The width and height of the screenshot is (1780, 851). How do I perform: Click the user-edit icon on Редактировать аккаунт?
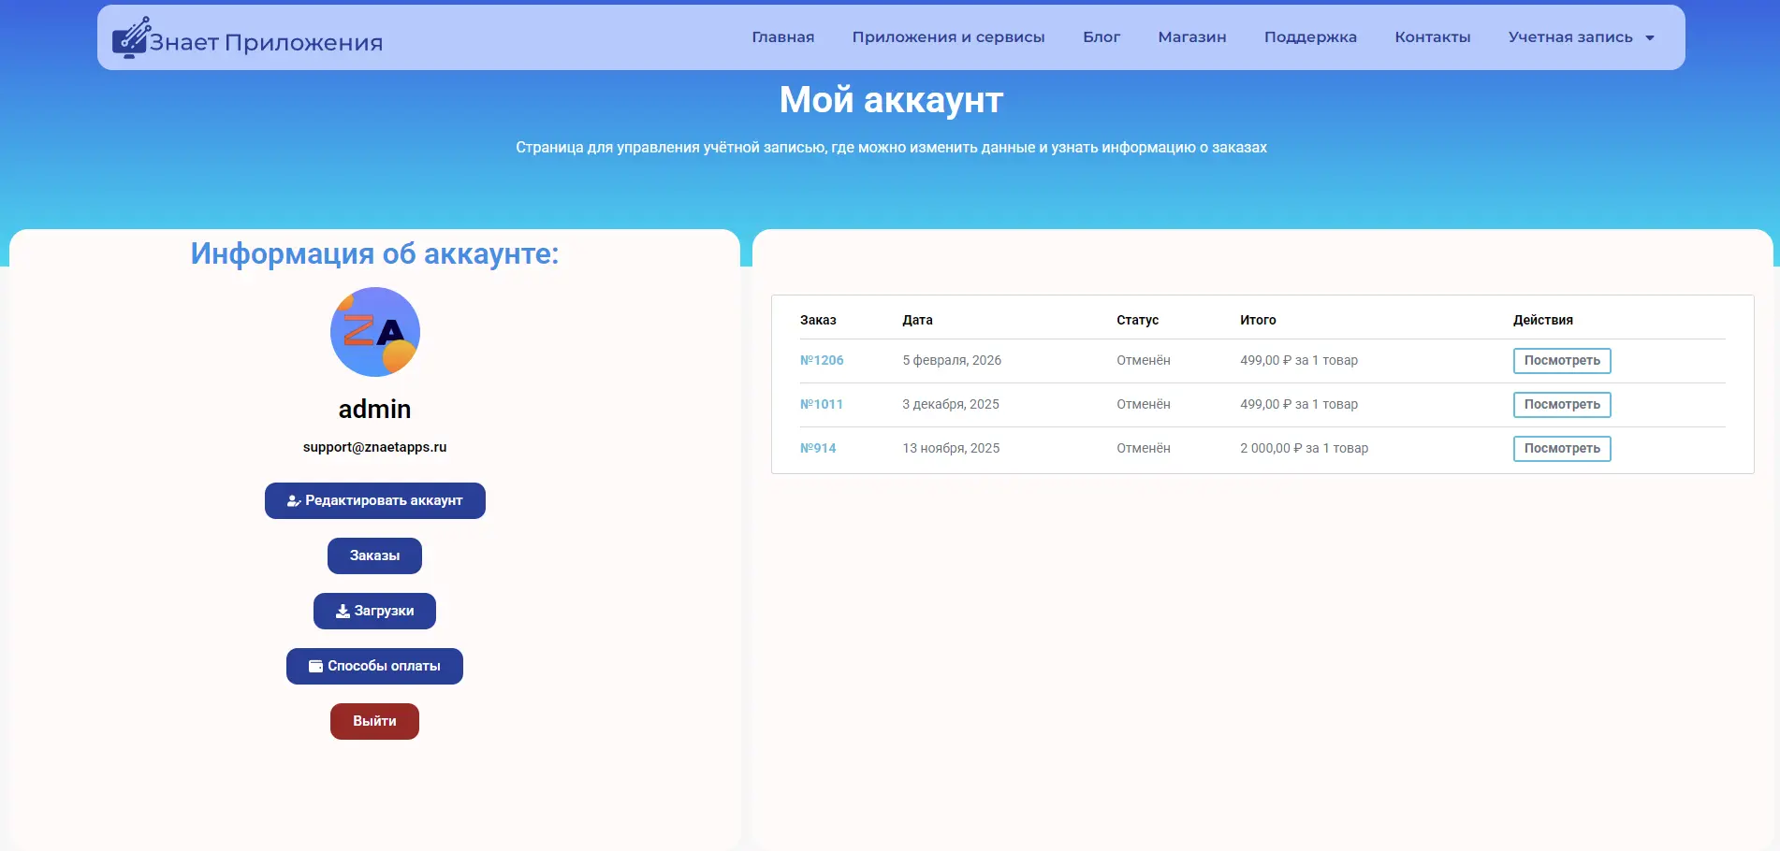click(293, 500)
